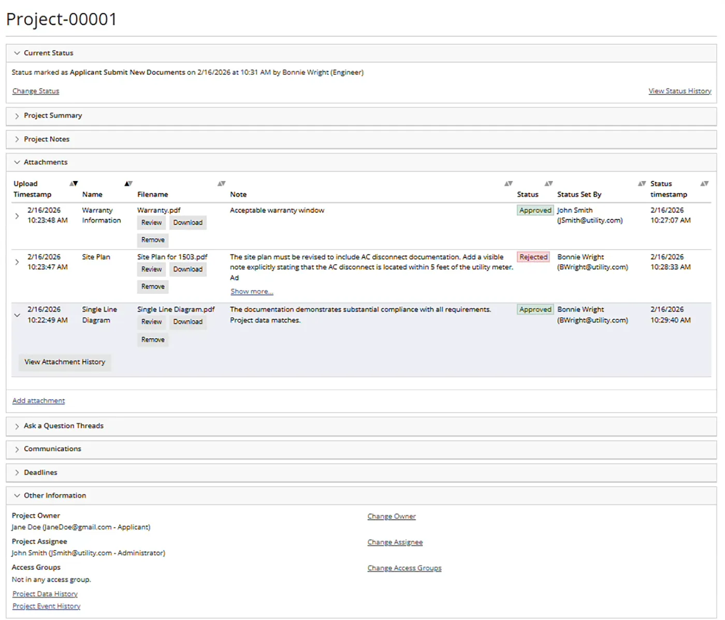Expand the Project Notes section
This screenshot has width=725, height=620.
pos(17,139)
